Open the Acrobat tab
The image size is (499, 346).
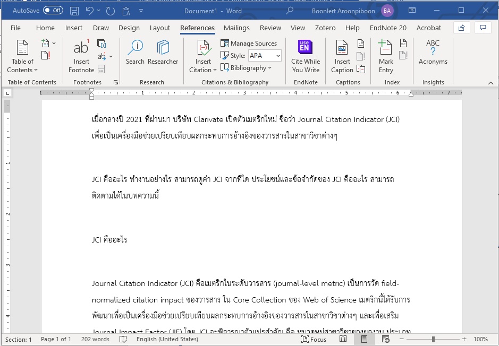pos(429,28)
